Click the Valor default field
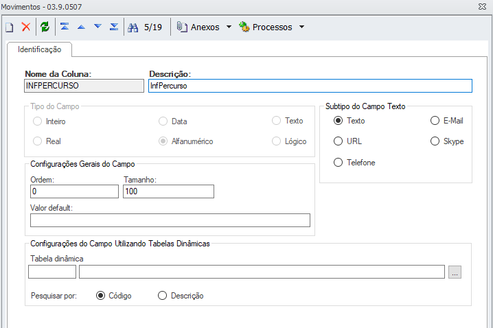The height and width of the screenshot is (328, 493). pyautogui.click(x=170, y=220)
